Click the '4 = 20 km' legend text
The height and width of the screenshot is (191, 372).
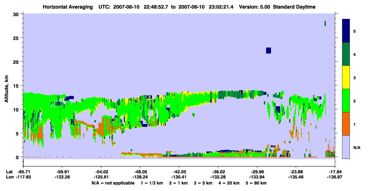click(x=229, y=183)
